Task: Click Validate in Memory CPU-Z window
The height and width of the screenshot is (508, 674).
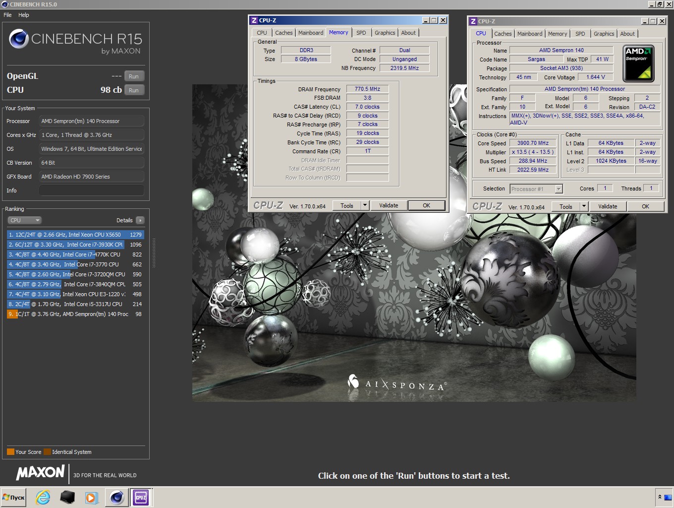Action: pos(389,205)
